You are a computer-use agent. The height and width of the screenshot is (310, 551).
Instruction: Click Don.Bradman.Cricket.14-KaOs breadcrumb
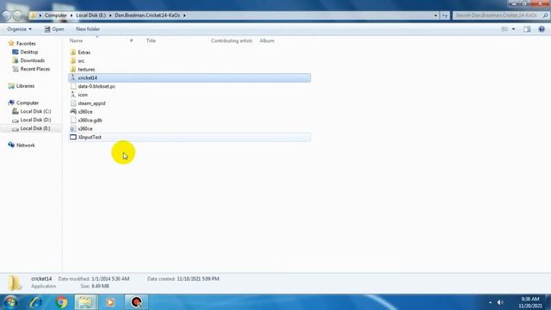(147, 15)
